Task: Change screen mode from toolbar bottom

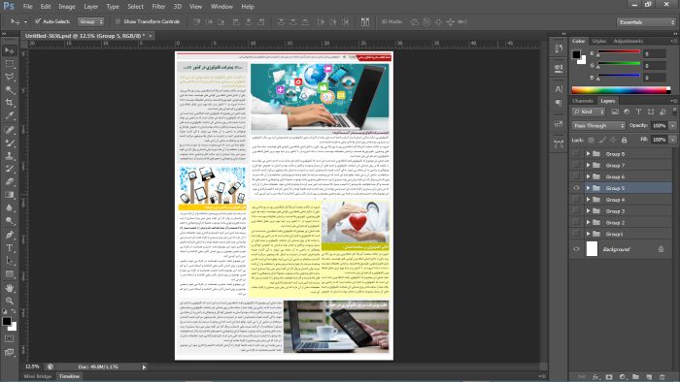Action: pos(9,352)
